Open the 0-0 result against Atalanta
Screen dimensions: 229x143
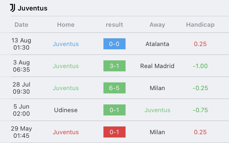coord(114,44)
